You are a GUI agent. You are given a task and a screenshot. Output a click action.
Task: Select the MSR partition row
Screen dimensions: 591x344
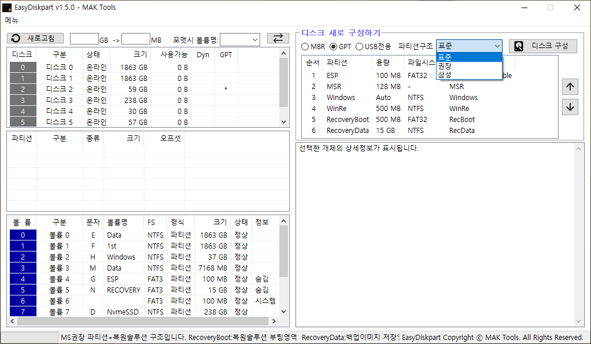(430, 87)
